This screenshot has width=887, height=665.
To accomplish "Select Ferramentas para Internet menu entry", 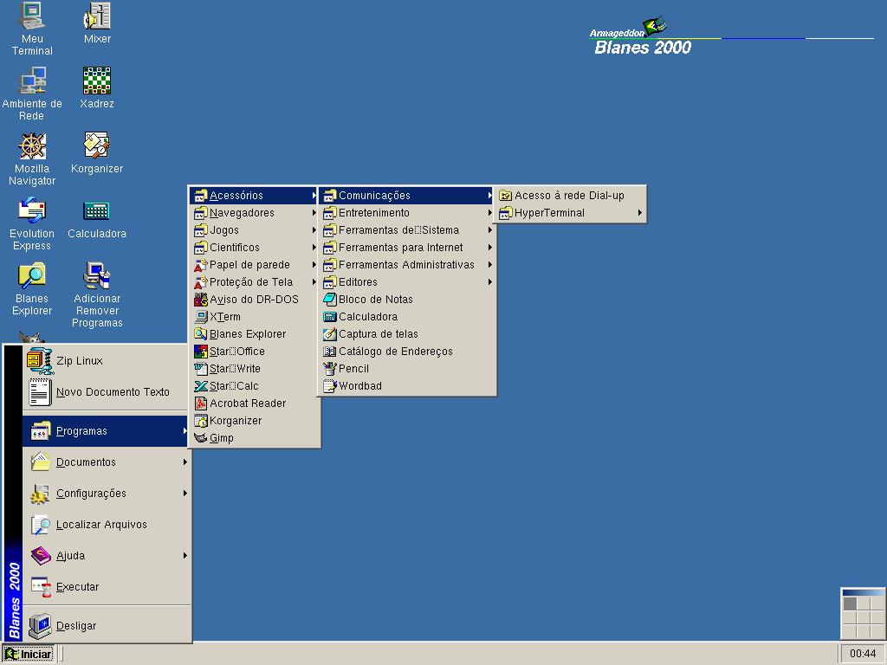I will coord(407,248).
